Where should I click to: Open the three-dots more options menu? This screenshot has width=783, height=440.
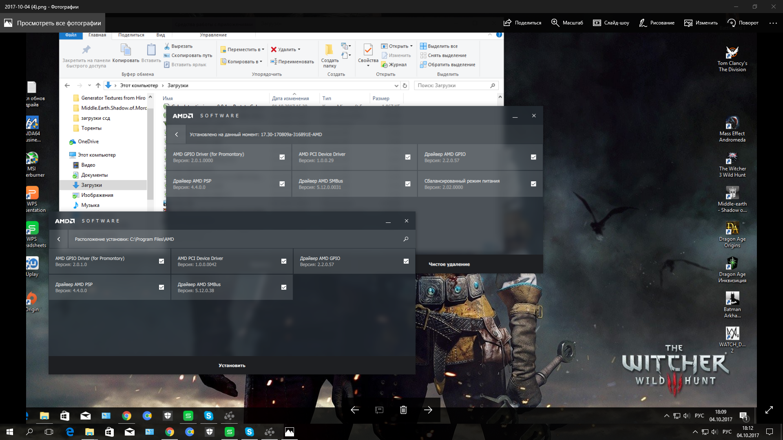pyautogui.click(x=773, y=23)
